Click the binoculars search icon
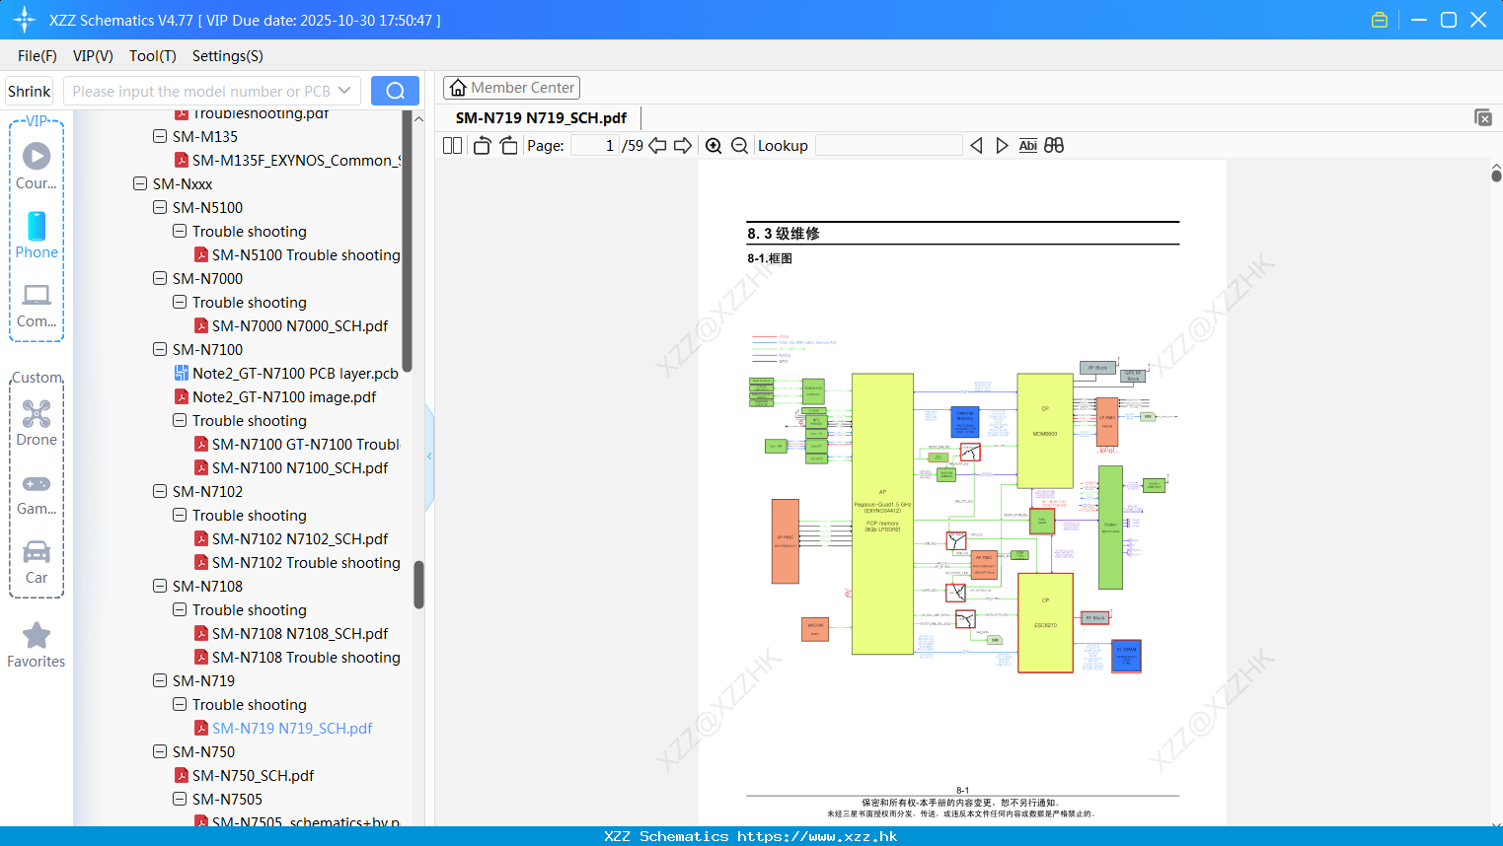Screen dimensions: 1503x846 1054,146
